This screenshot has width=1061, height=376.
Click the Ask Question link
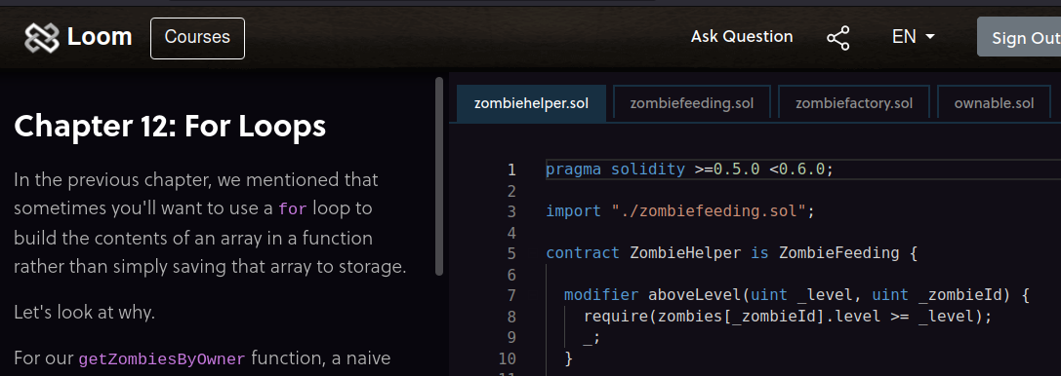pos(742,36)
